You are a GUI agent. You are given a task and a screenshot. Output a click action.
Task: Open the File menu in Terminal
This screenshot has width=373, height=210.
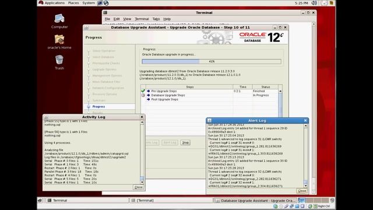(107, 19)
